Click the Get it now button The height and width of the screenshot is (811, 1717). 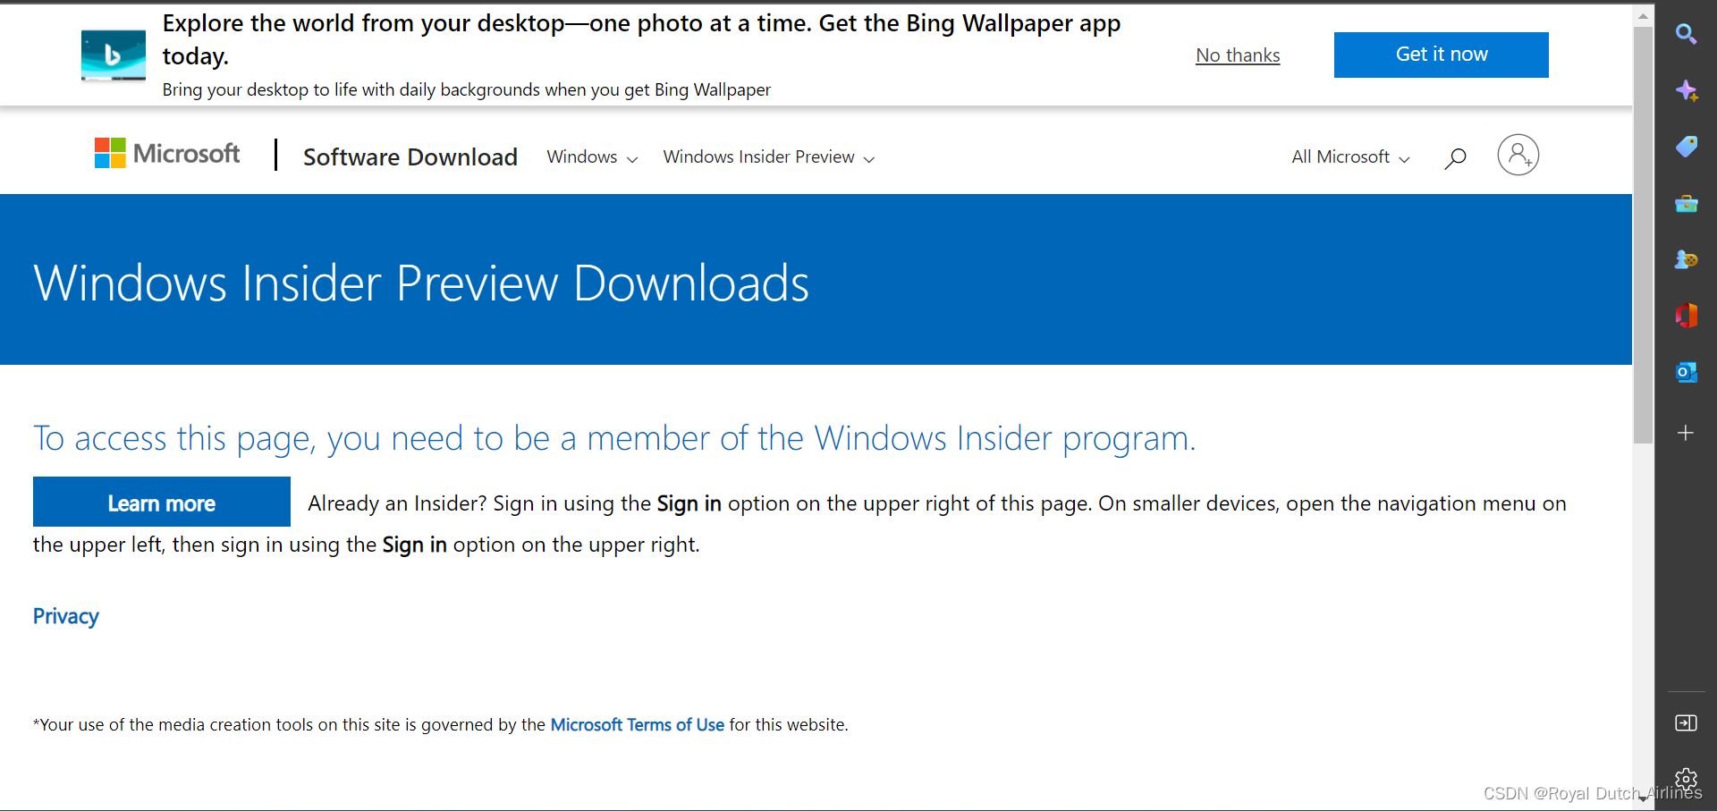pyautogui.click(x=1441, y=55)
